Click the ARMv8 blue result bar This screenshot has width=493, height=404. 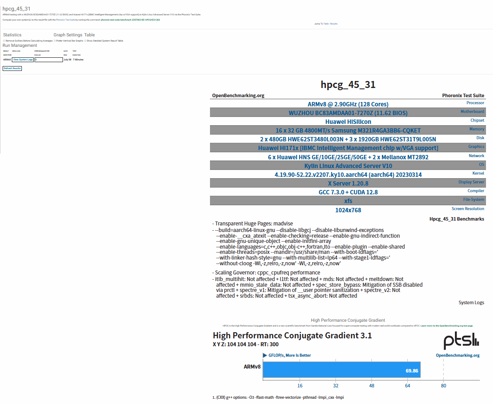(341, 369)
